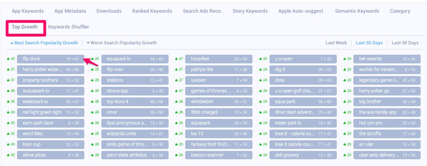Select the Last Week time range
Viewport: 427px width, 166px height.
coord(336,43)
